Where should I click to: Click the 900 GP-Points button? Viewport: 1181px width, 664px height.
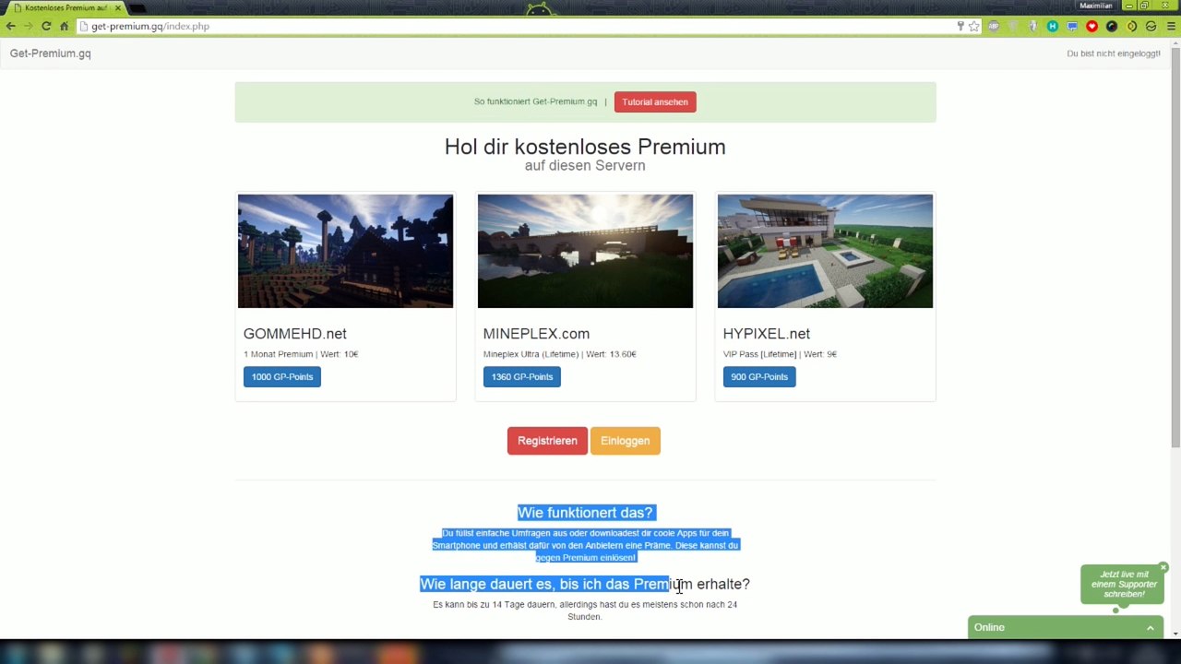click(x=759, y=376)
